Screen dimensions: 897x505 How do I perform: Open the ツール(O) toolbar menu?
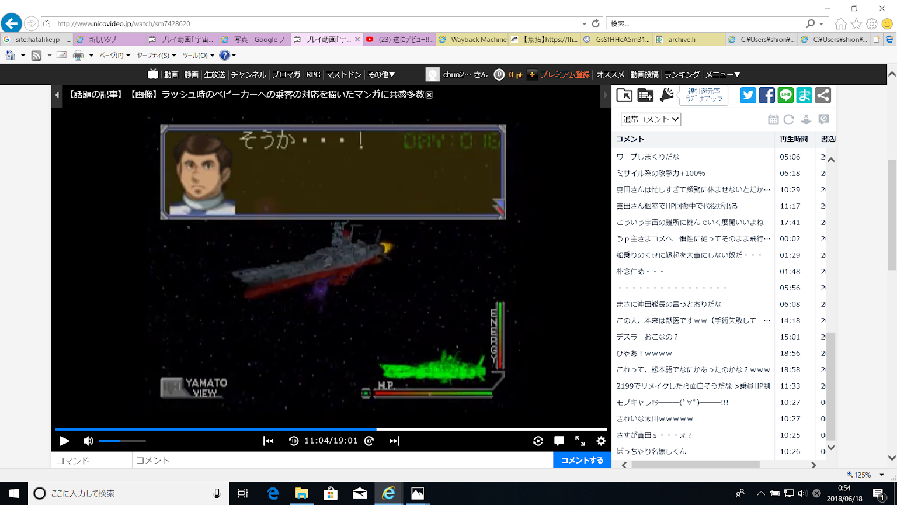pos(198,56)
